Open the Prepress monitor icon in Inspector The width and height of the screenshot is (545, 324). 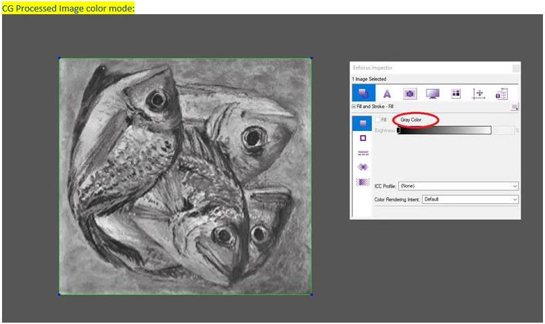(433, 94)
